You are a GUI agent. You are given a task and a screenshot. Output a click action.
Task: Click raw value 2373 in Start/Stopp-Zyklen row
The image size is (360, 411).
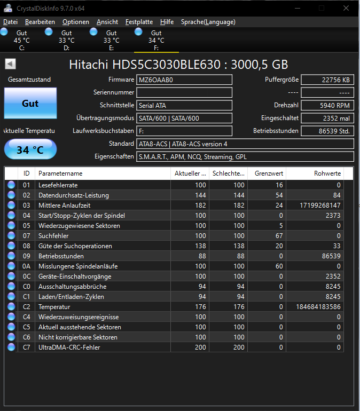click(x=333, y=216)
